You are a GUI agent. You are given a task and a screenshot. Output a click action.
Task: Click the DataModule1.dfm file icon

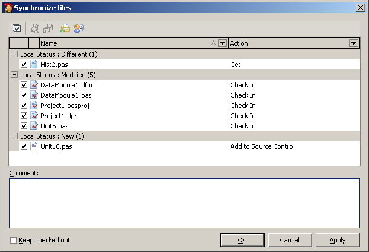[34, 85]
